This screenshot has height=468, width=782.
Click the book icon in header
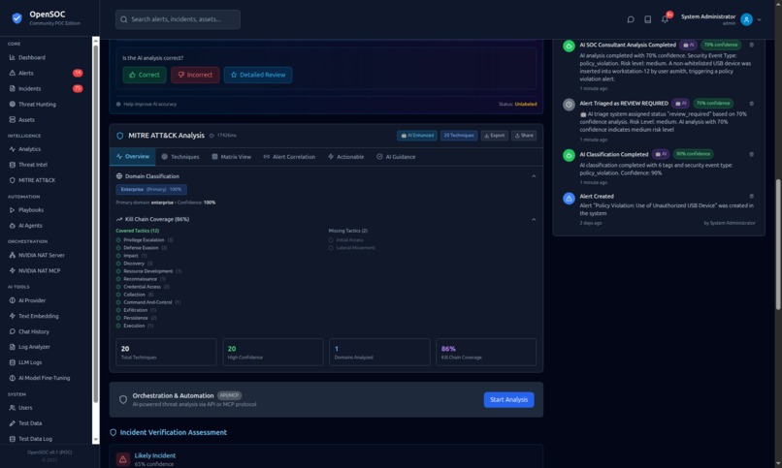647,19
